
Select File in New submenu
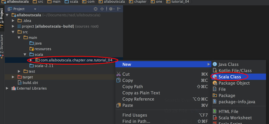point(239,89)
